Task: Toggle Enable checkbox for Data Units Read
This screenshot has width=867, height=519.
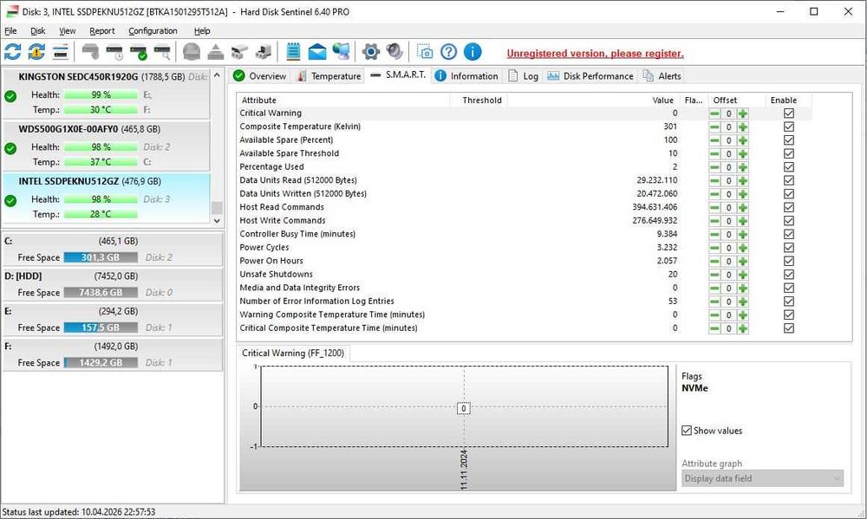Action: 789,180
